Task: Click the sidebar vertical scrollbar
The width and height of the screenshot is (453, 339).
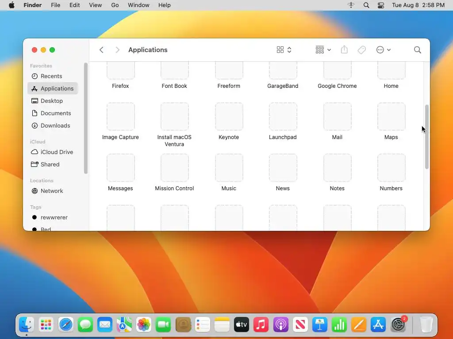Action: [x=85, y=118]
